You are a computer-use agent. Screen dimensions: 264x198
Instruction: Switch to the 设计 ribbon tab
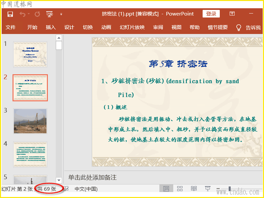[x=69, y=27]
